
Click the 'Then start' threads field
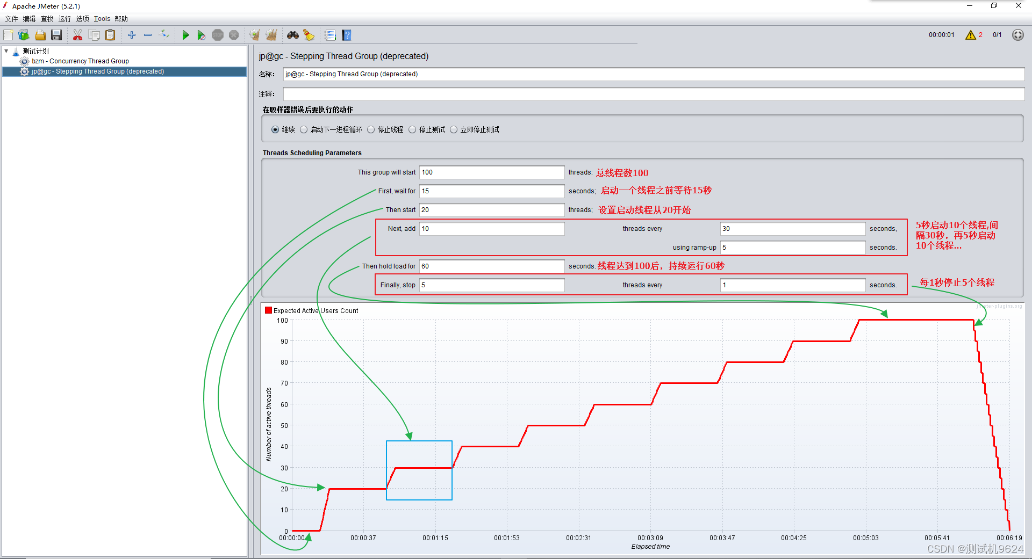click(x=492, y=210)
